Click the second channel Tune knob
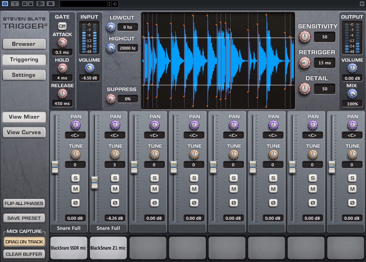366x262 pixels. tap(115, 155)
